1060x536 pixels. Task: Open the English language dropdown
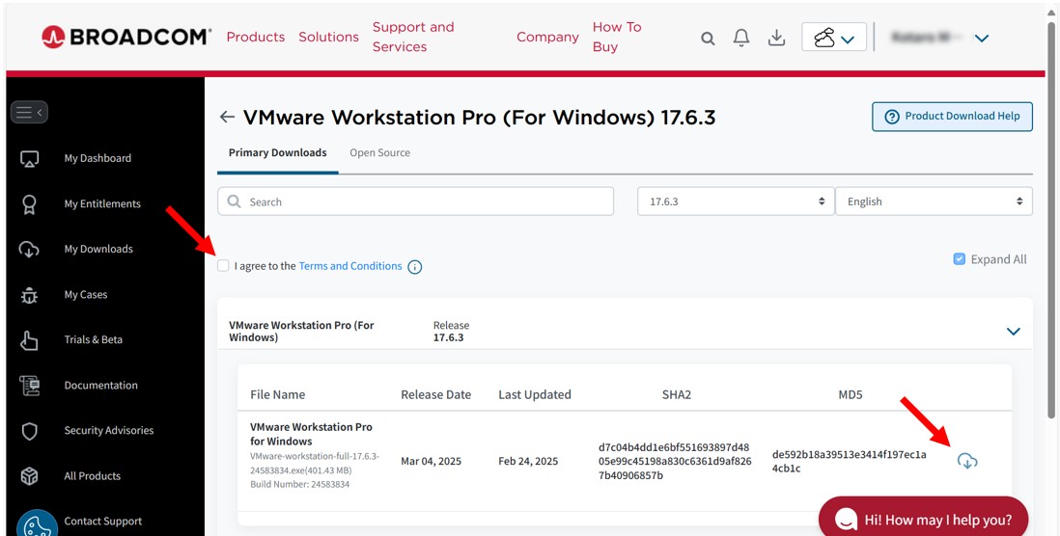[934, 201]
